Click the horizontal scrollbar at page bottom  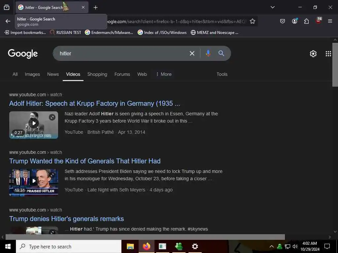(145, 237)
